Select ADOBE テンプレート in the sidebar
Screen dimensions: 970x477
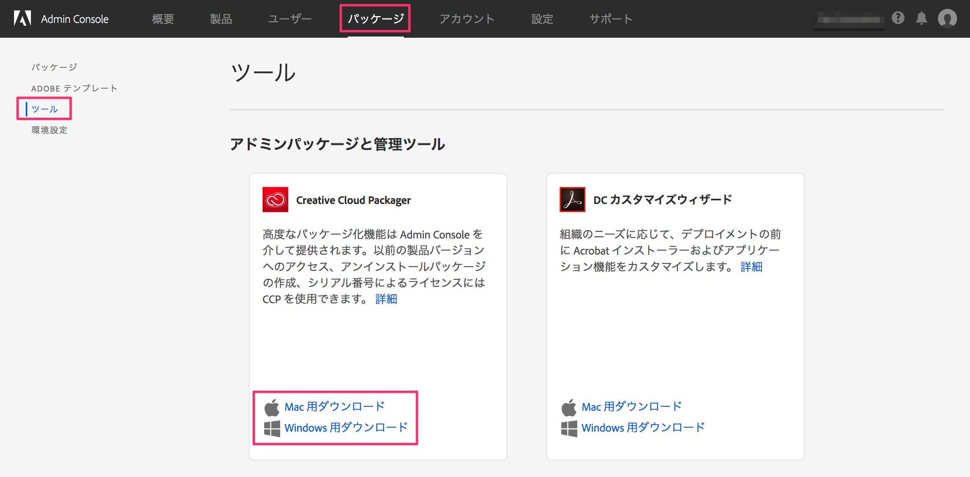tap(74, 88)
